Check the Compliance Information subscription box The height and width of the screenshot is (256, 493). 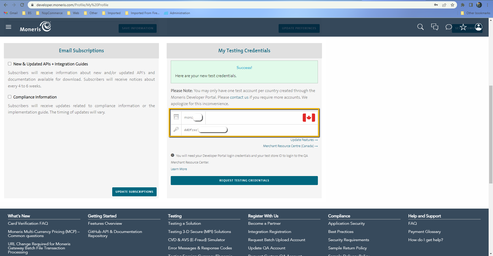(10, 97)
